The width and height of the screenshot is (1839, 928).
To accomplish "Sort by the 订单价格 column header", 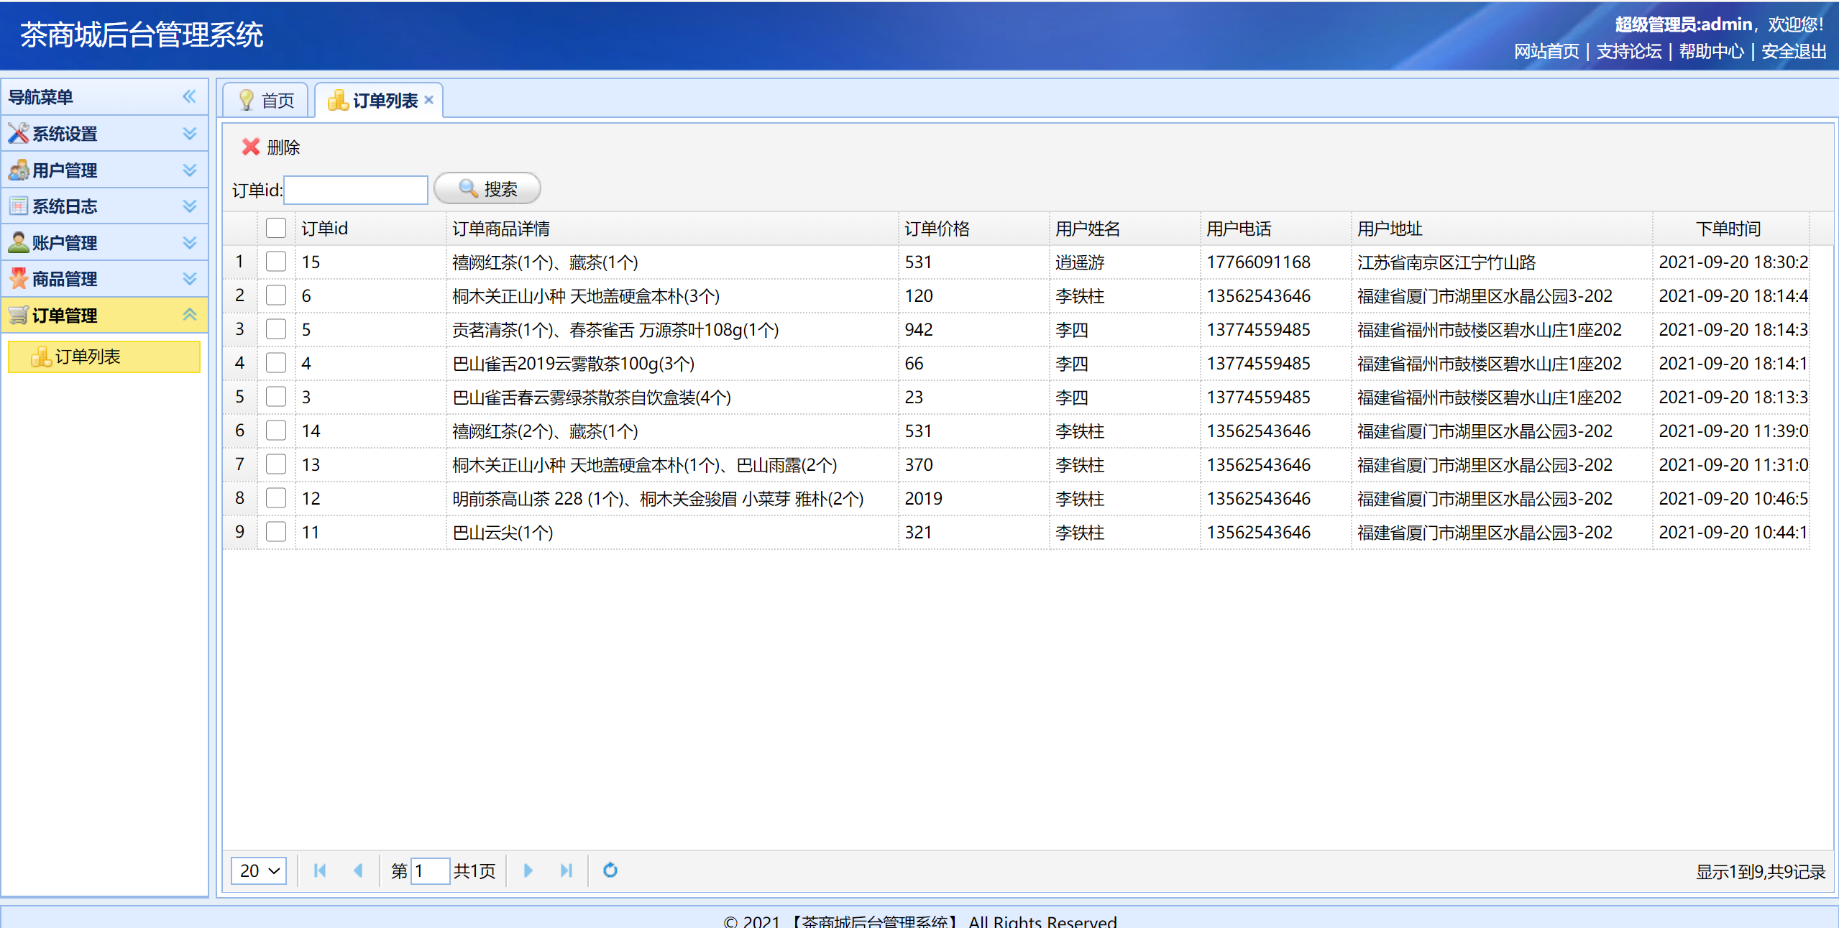I will click(936, 229).
